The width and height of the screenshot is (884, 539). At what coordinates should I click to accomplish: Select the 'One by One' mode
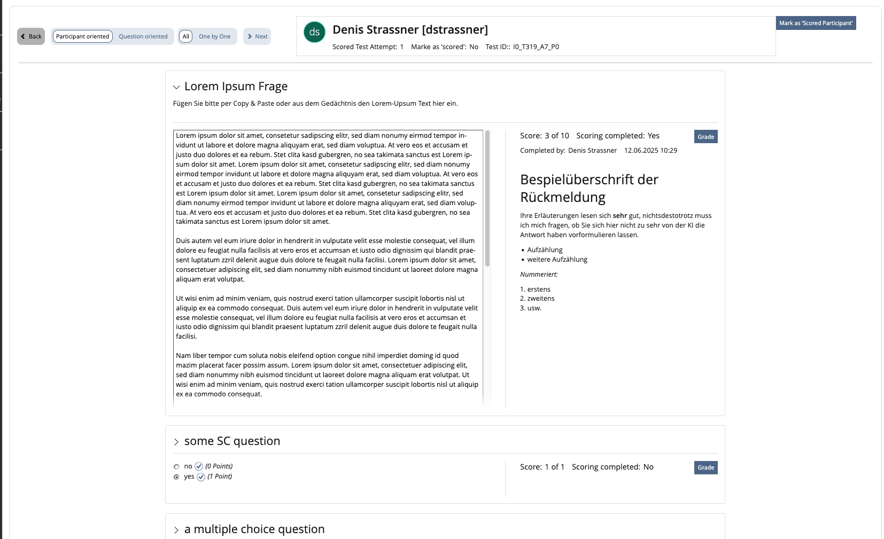[x=214, y=36]
